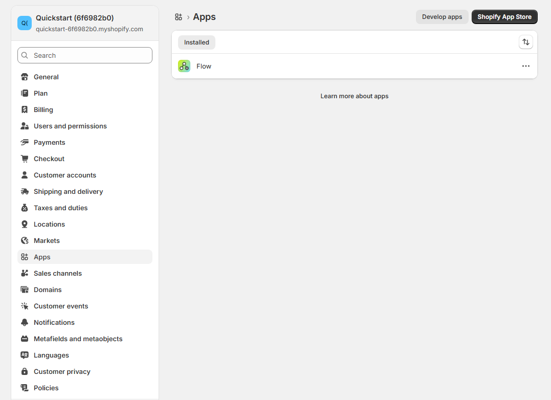Viewport: 551px width, 400px height.
Task: Open the three-dot actions menu for Flow
Action: [526, 66]
